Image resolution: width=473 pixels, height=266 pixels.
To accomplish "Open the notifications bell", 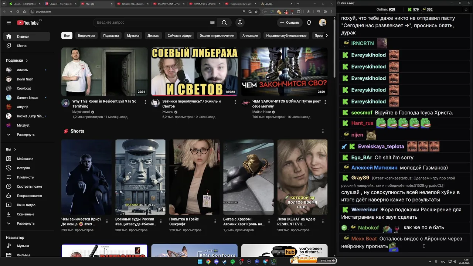I will point(309,23).
